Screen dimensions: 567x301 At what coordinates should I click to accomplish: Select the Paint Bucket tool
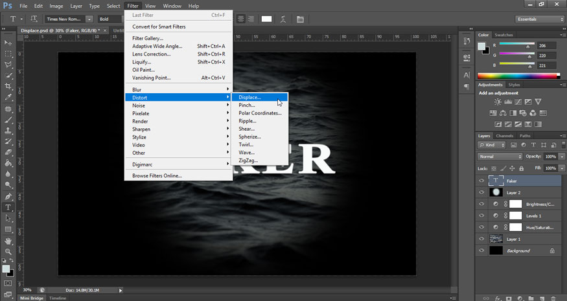tap(8, 163)
